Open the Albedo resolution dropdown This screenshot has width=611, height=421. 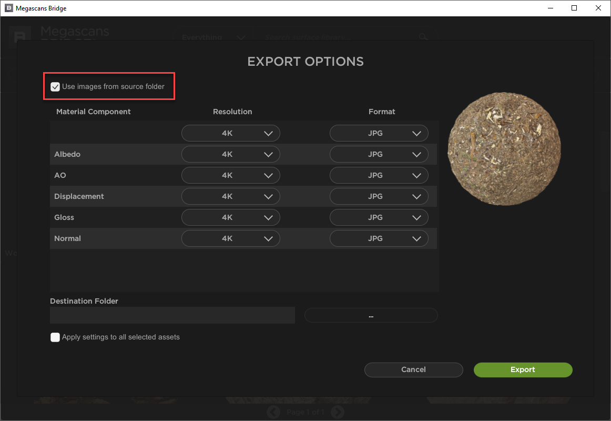[x=230, y=154]
